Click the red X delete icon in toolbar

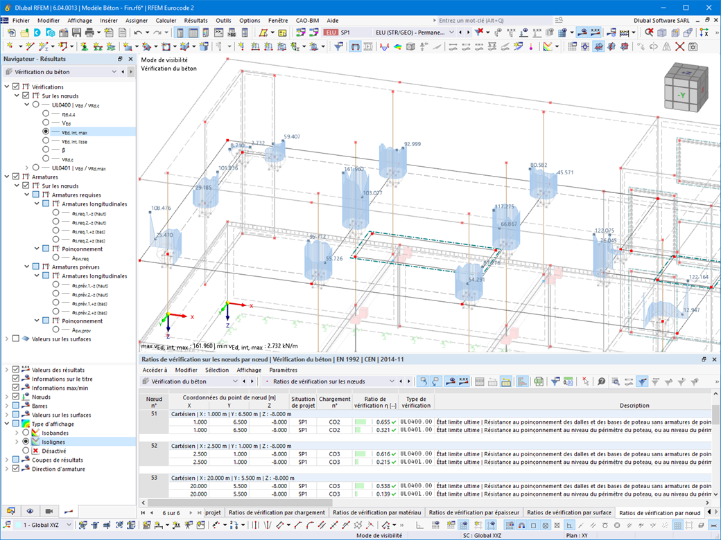pos(679,46)
